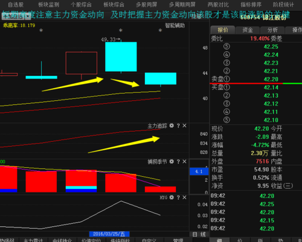The image size is (302, 242).
Task: Click the 总量 value 2.30万
Action: (260, 153)
